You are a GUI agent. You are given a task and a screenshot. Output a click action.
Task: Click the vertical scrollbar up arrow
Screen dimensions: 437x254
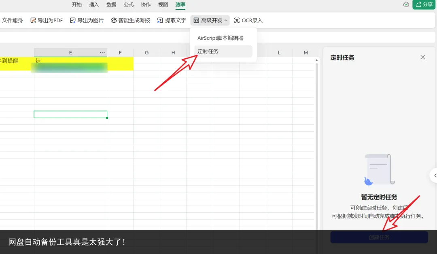point(316,60)
